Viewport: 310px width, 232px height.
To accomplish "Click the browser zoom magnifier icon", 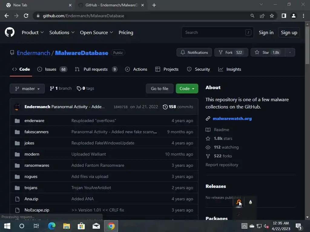I will point(252,16).
